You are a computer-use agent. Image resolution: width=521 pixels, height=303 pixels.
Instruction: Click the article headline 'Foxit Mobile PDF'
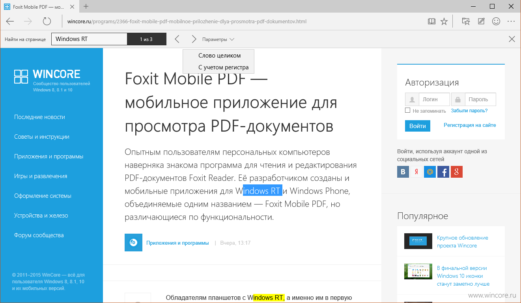tap(231, 102)
